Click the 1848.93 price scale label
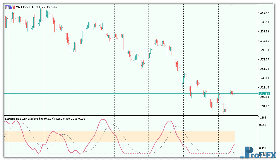The image size is (277, 160). 264,22
